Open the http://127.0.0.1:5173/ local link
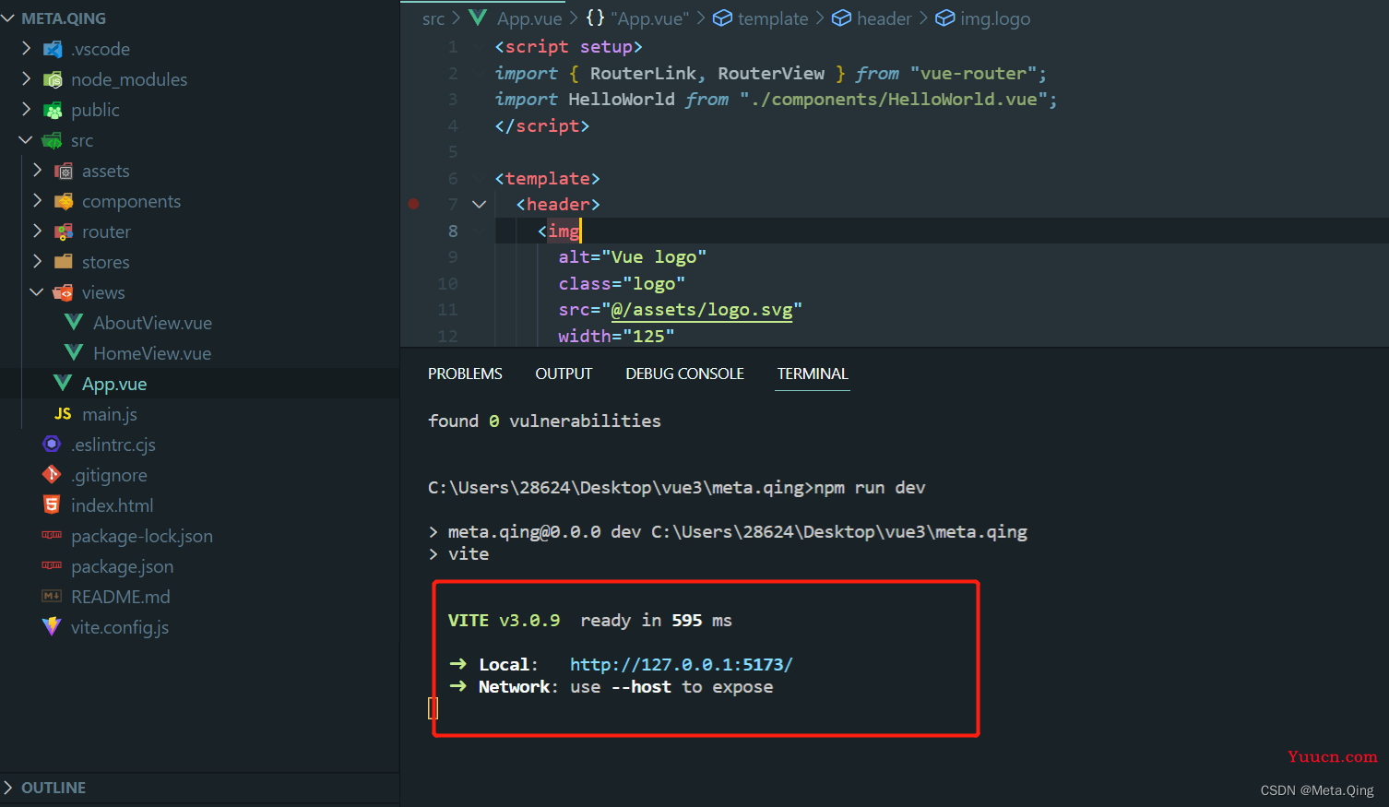 pyautogui.click(x=682, y=664)
